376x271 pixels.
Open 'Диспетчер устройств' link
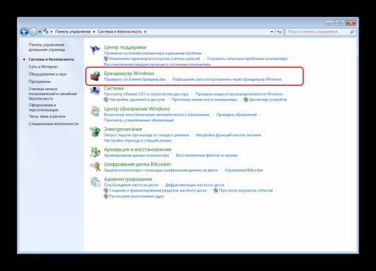(268, 100)
